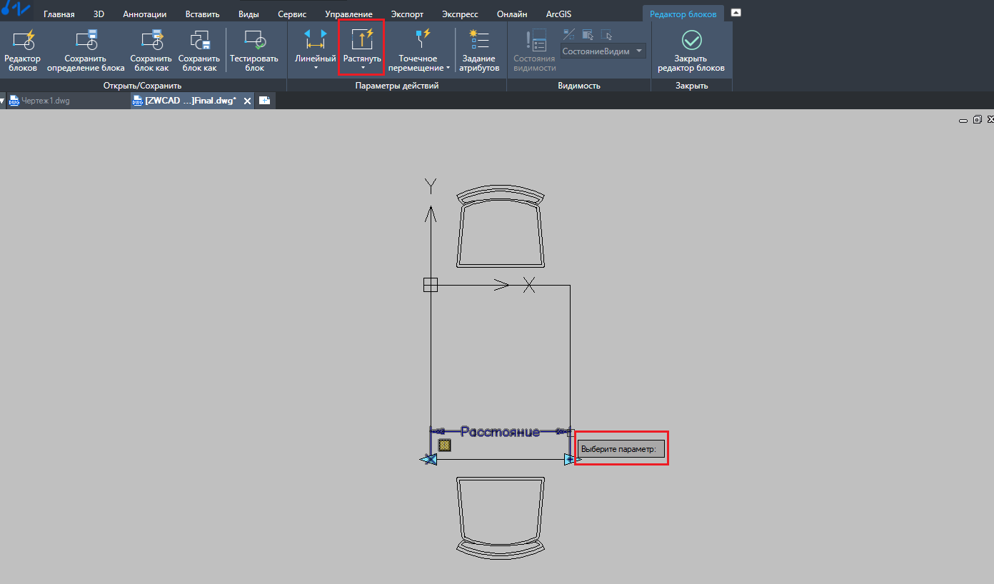Open the Онлайн ribbon tab

512,14
